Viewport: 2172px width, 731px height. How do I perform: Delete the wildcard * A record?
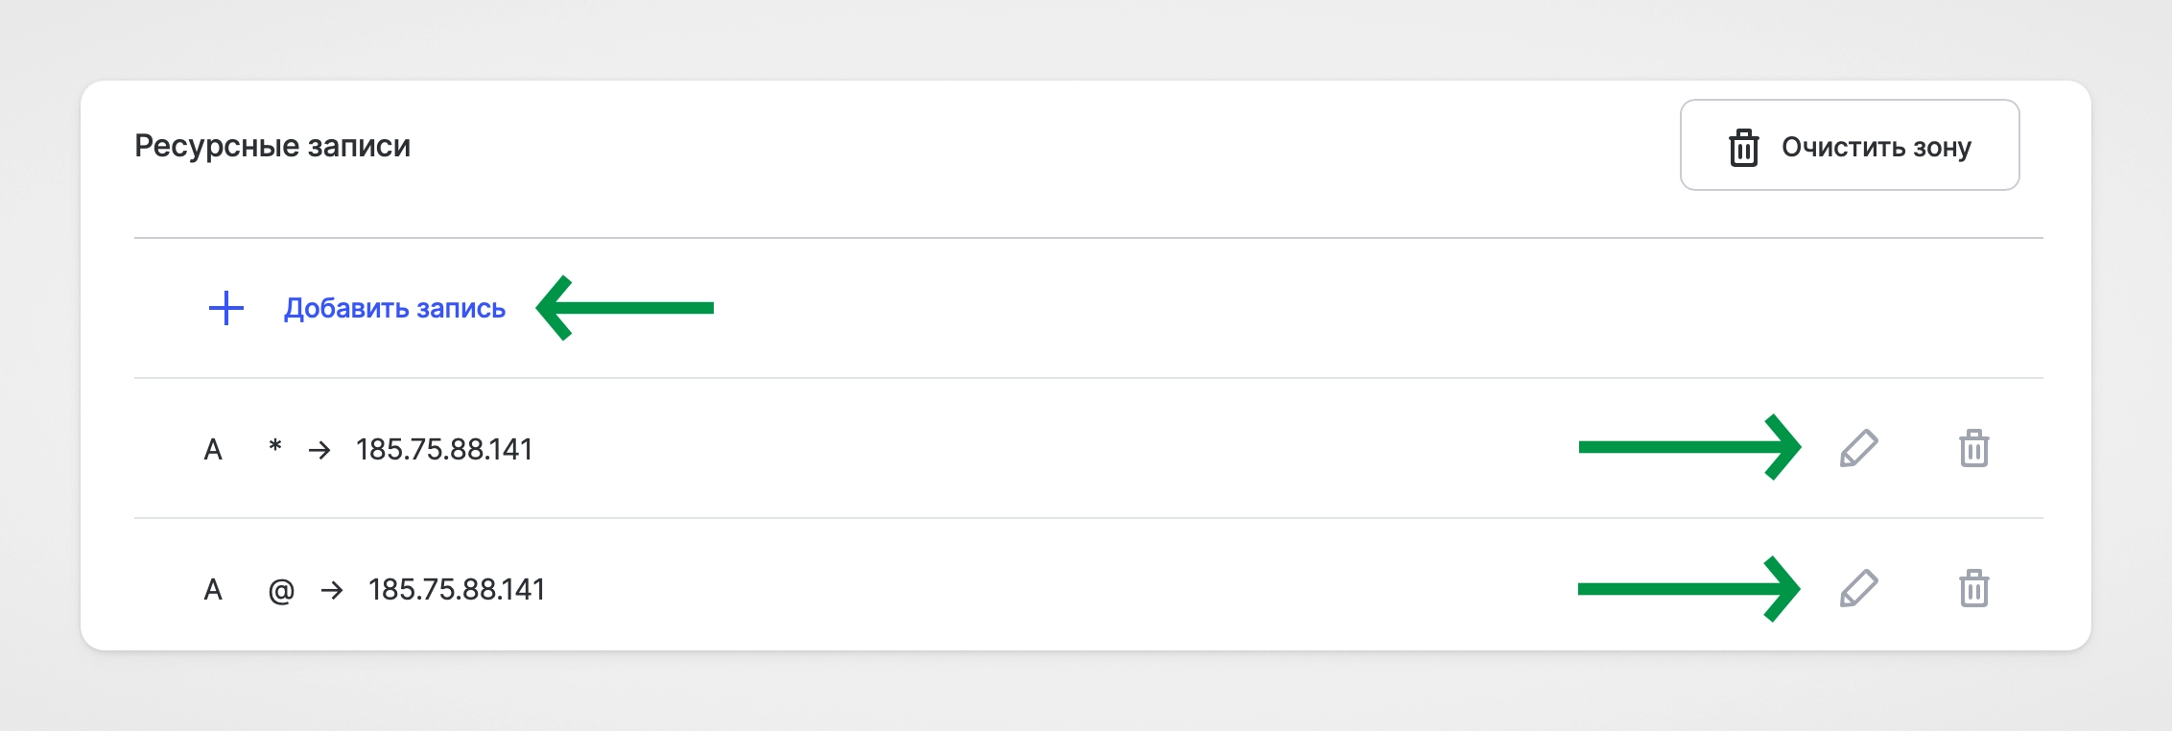pos(1973,449)
